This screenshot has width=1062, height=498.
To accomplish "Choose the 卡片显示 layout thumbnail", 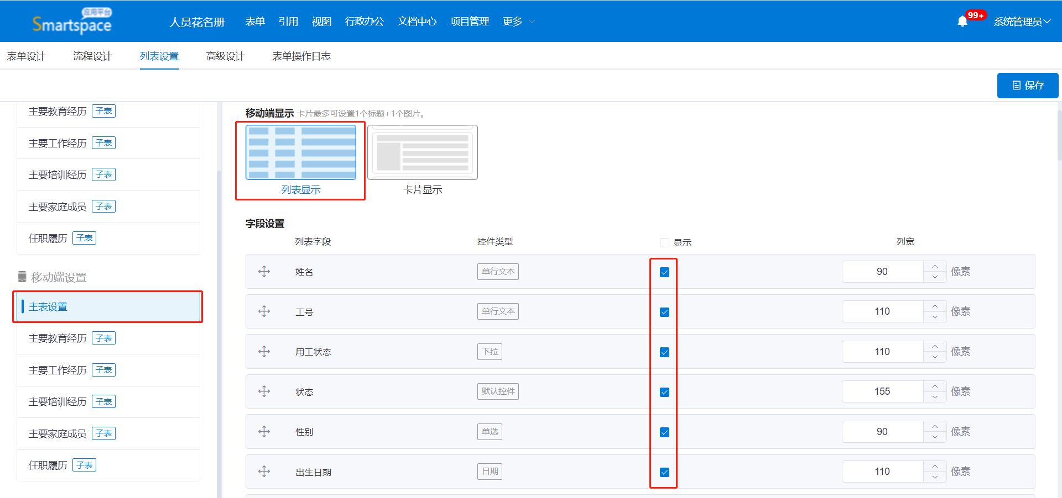I will [423, 152].
